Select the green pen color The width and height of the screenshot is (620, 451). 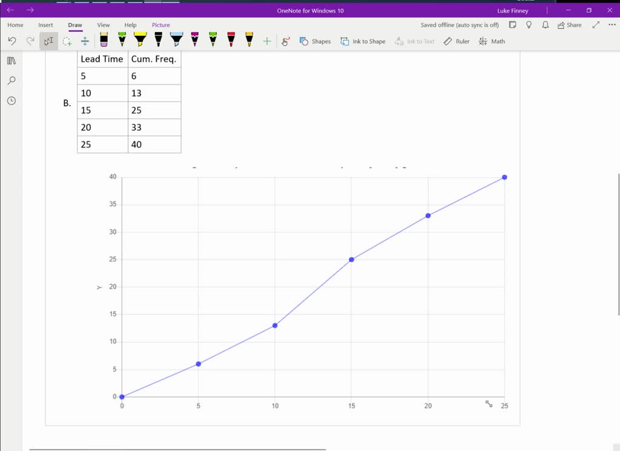tap(121, 41)
